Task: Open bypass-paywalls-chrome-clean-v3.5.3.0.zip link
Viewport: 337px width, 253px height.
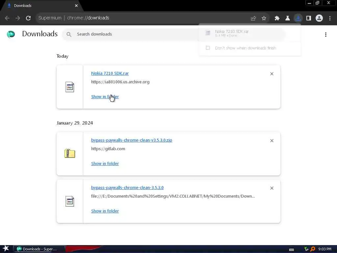Action: tap(132, 140)
